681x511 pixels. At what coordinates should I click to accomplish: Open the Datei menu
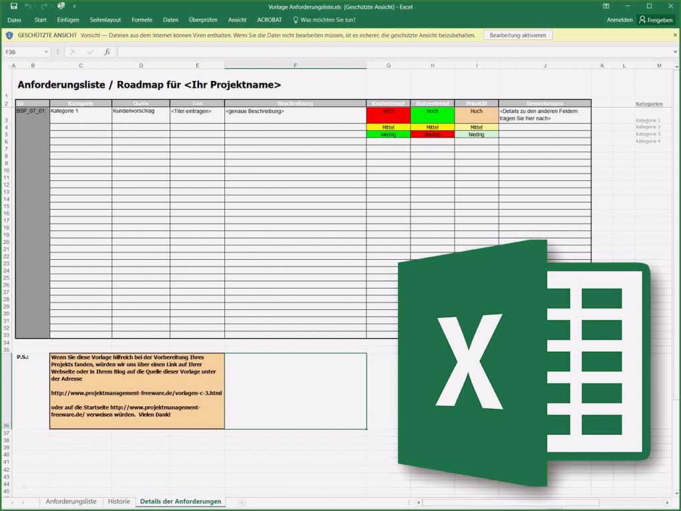(14, 19)
